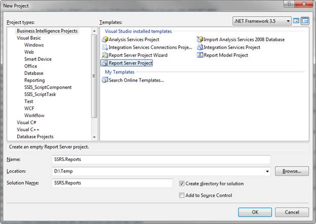The height and width of the screenshot is (224, 316).
Task: Select Visual Basic project type
Action: pos(29,38)
